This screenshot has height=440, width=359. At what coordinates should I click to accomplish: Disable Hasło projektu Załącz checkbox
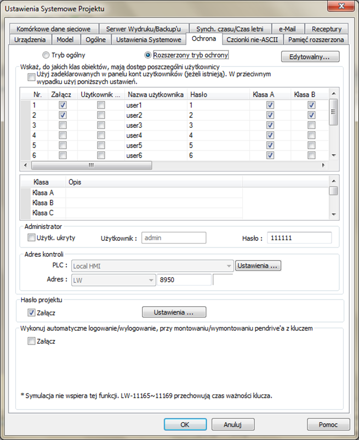(31, 313)
